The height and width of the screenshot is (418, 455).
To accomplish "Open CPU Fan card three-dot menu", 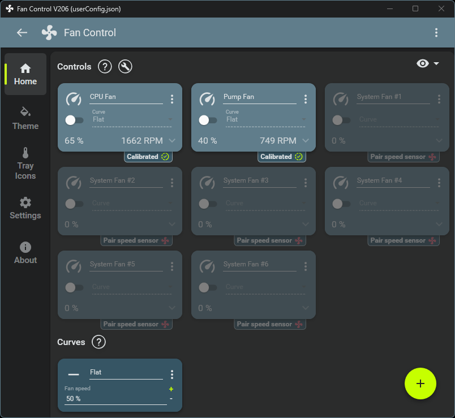I will tap(172, 99).
